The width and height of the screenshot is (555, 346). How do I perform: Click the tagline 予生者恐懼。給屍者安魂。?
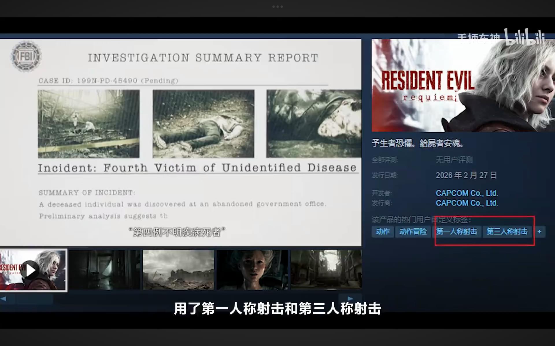coord(417,143)
